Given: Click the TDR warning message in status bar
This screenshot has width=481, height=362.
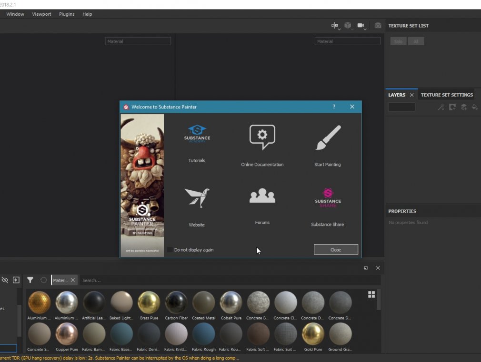Looking at the screenshot, I should point(120,358).
